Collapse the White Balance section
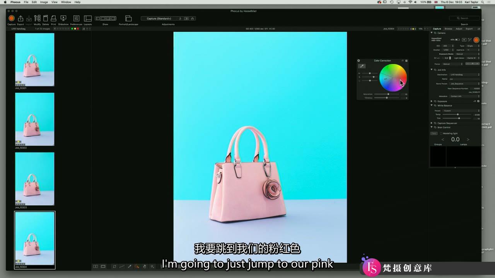Image resolution: width=495 pixels, height=278 pixels. (432, 105)
